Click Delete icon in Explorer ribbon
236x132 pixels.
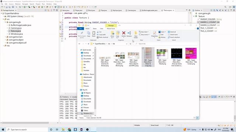[x=124, y=34]
